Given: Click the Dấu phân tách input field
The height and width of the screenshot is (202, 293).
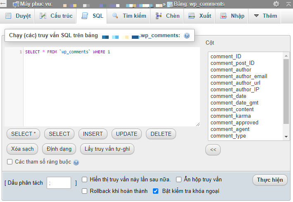Looking at the screenshot, I should tap(59, 183).
